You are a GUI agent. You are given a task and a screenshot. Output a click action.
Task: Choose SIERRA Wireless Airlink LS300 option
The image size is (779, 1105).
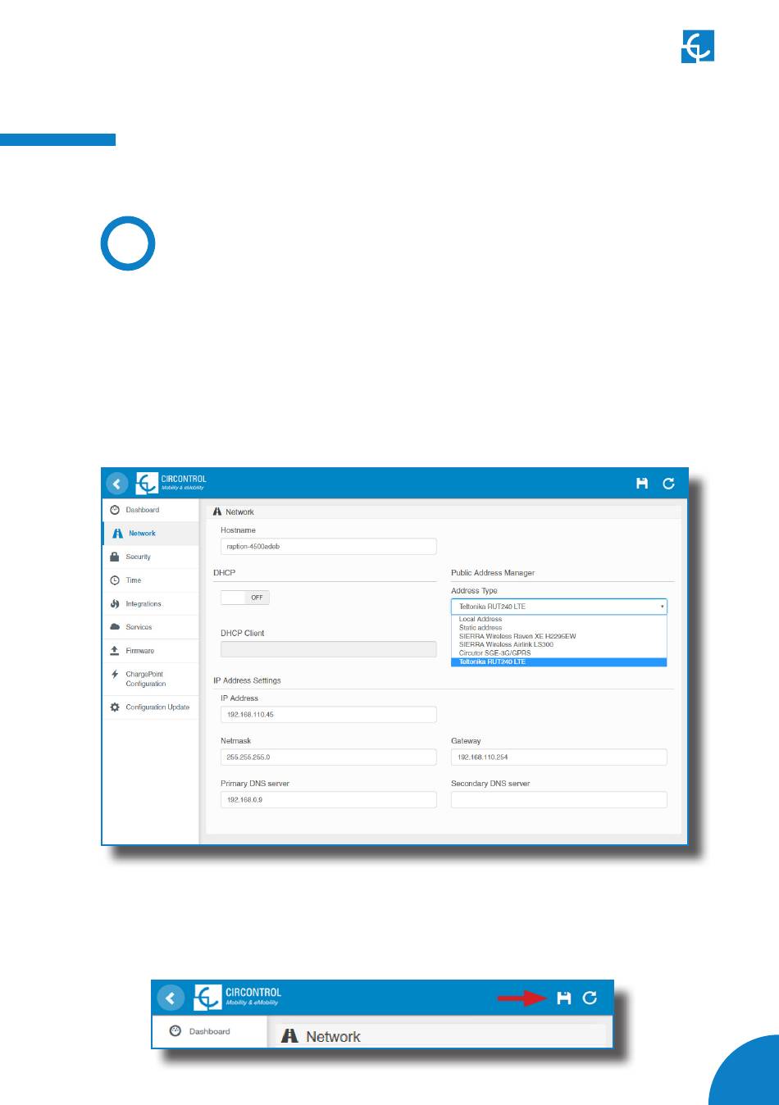pyautogui.click(x=558, y=644)
